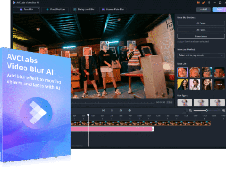The width and height of the screenshot is (226, 169).
Task: Choose the second Blur Type preset
Action: point(201,102)
